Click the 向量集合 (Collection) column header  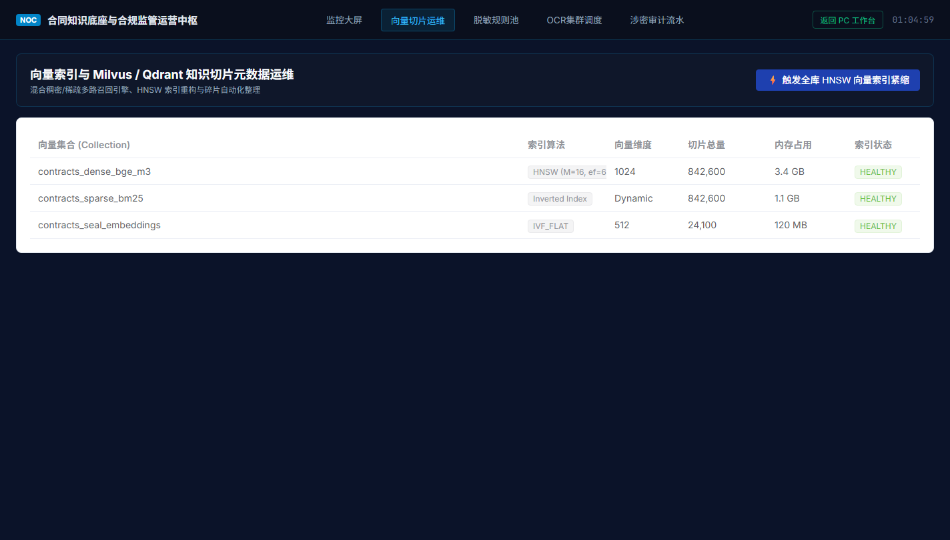click(x=84, y=145)
